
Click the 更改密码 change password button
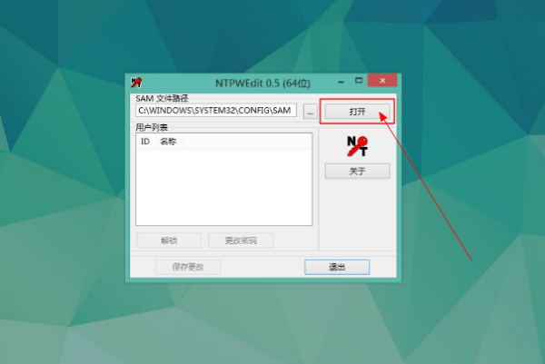click(x=241, y=241)
